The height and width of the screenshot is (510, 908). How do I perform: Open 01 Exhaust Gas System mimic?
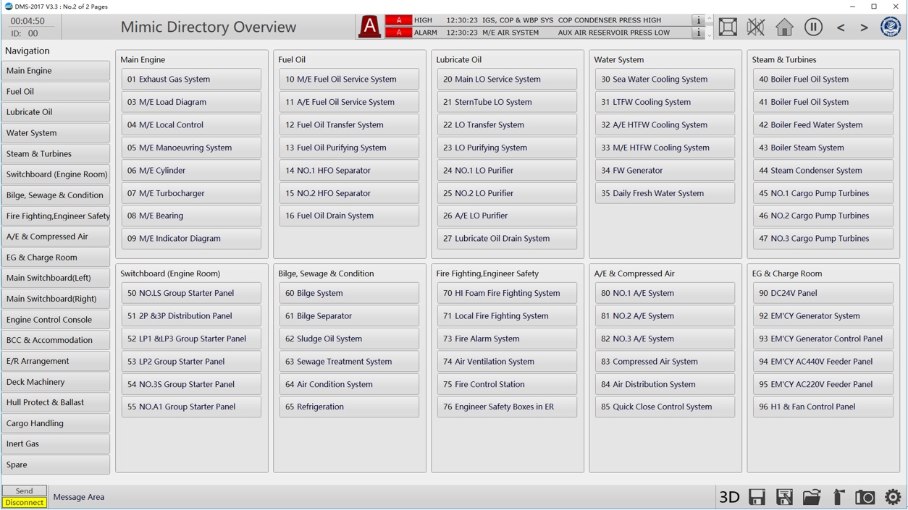click(191, 80)
